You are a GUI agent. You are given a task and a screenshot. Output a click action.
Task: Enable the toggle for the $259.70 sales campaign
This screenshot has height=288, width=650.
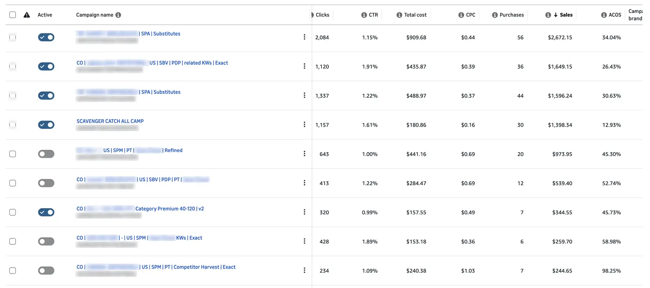(46, 242)
